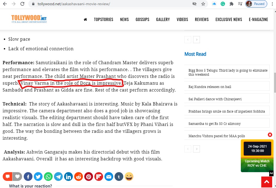Open the REVIEWS menu item
276x188 pixels.
202,19
